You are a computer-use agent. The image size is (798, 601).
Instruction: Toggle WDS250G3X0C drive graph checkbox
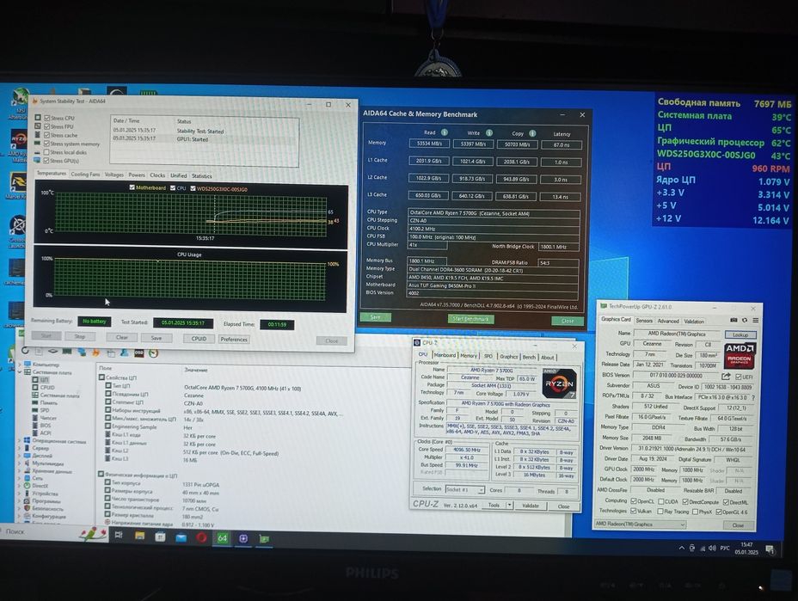tap(193, 188)
